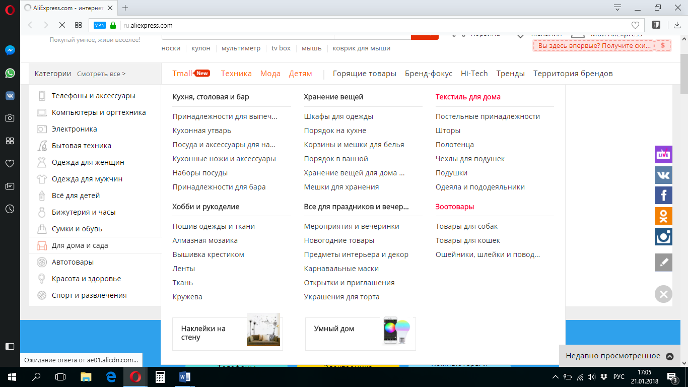Add page to bookmarks with heart icon
Image resolution: width=688 pixels, height=387 pixels.
coord(635,25)
